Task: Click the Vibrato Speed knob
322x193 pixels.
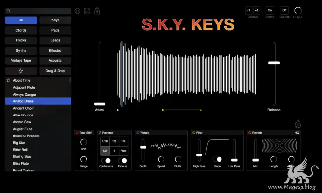Action: (161, 159)
